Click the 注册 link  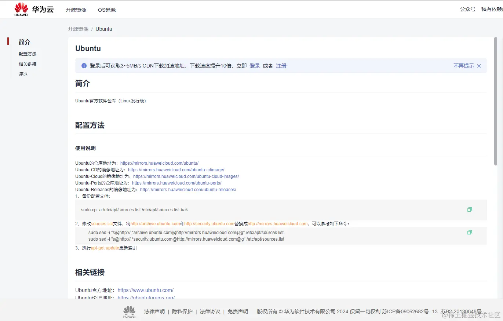tap(281, 66)
